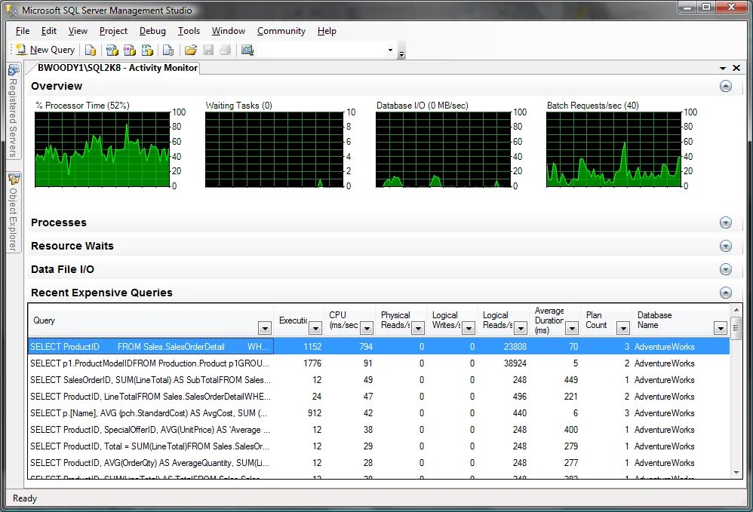
Task: Collapse the Recent Expensive Queries section
Action: coord(726,293)
